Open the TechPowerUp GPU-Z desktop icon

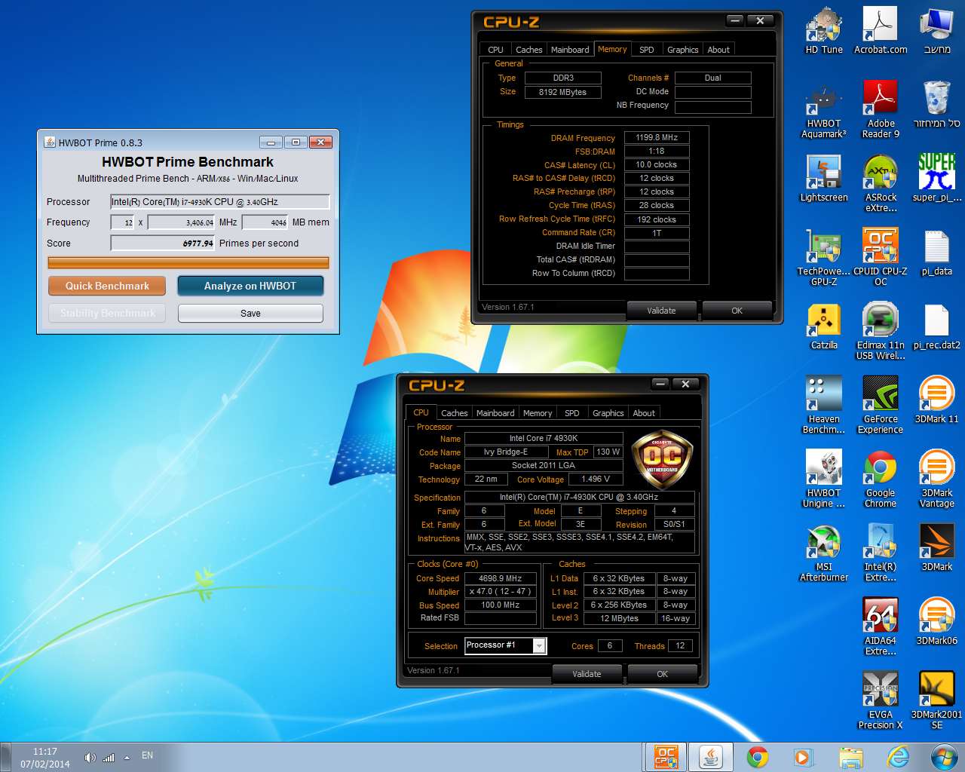pos(824,257)
